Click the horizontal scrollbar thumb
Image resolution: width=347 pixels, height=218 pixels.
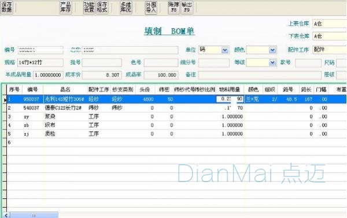tap(34, 215)
